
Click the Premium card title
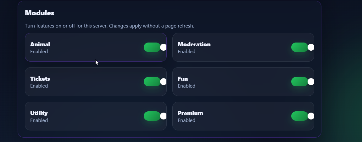190,113
